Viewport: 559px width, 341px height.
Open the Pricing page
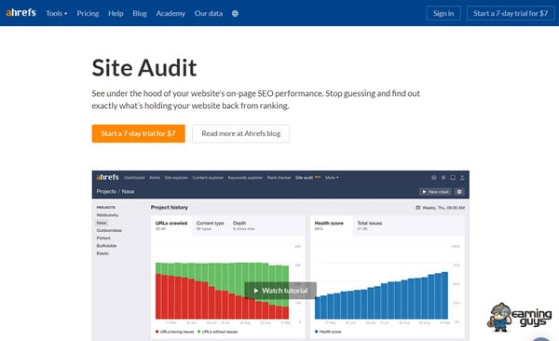88,14
